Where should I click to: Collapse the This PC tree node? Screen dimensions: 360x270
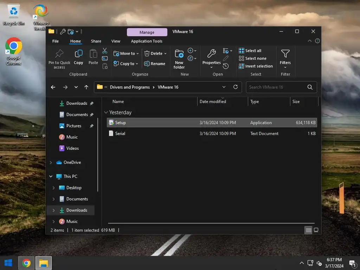tap(51, 176)
